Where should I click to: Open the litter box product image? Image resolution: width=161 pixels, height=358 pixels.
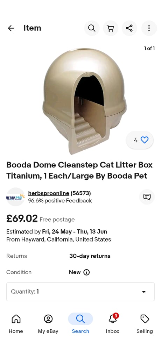tap(85, 101)
